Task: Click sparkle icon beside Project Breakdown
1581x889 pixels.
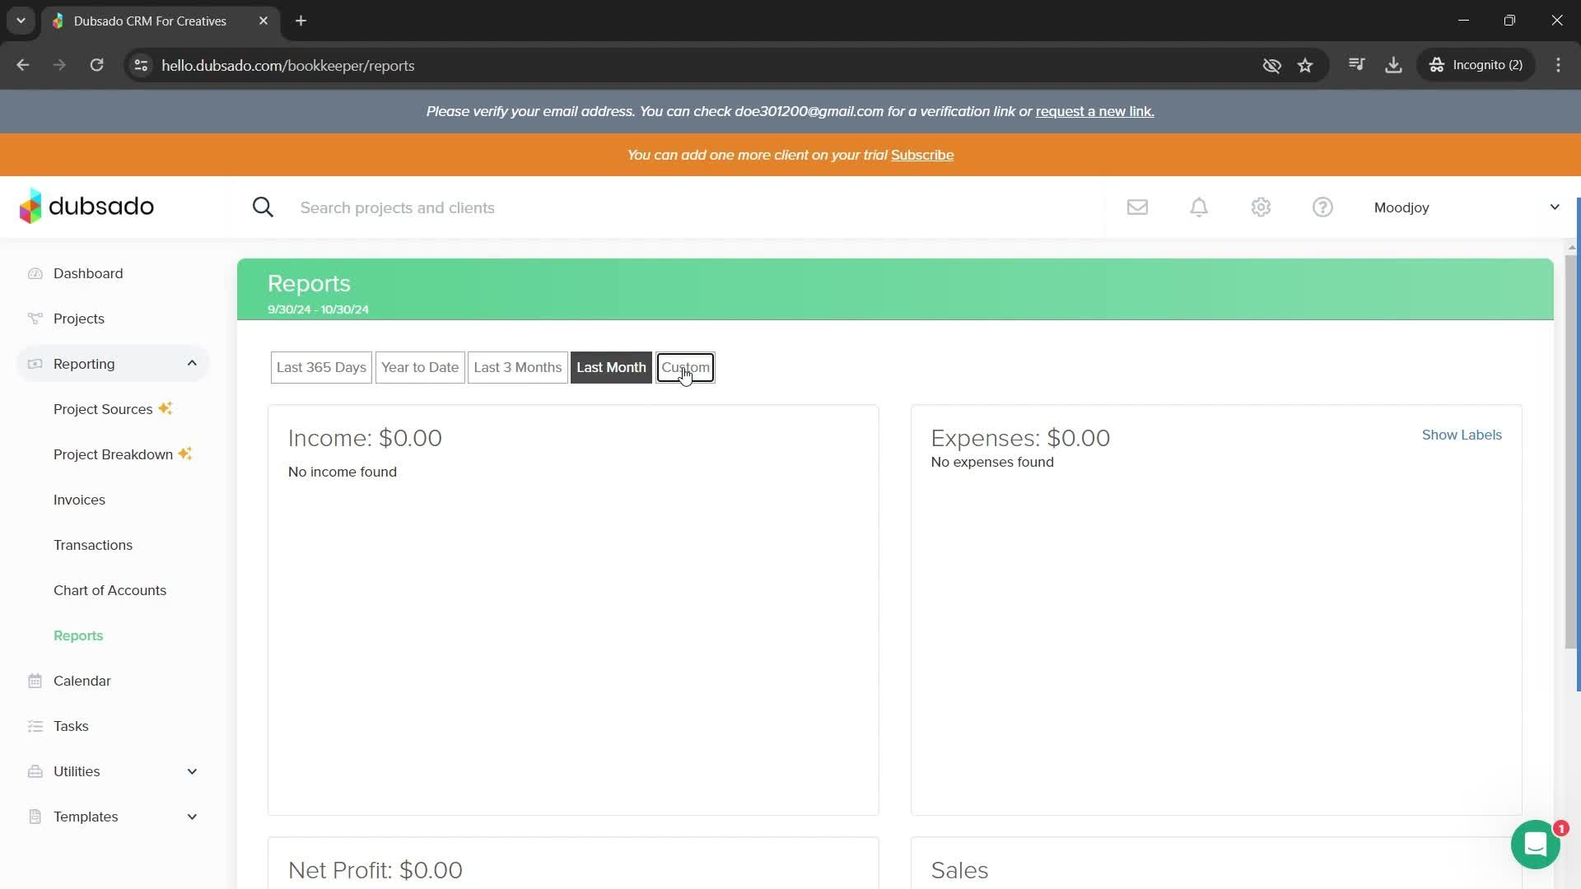Action: (x=185, y=454)
